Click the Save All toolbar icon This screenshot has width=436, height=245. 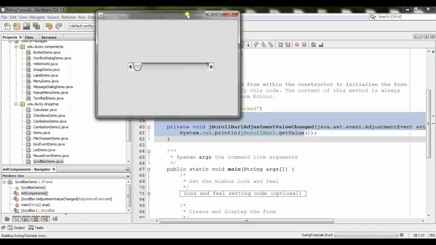coord(36,26)
